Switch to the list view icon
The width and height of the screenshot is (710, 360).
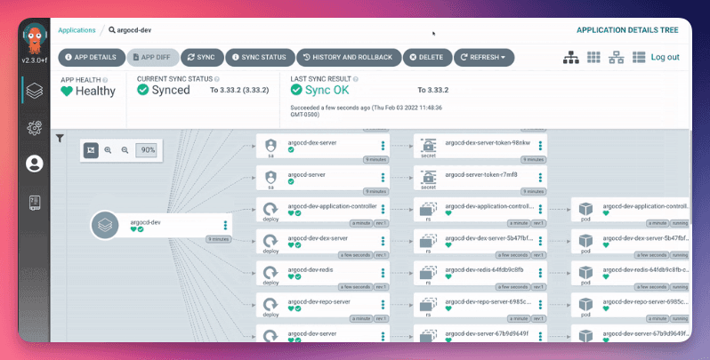pos(639,57)
